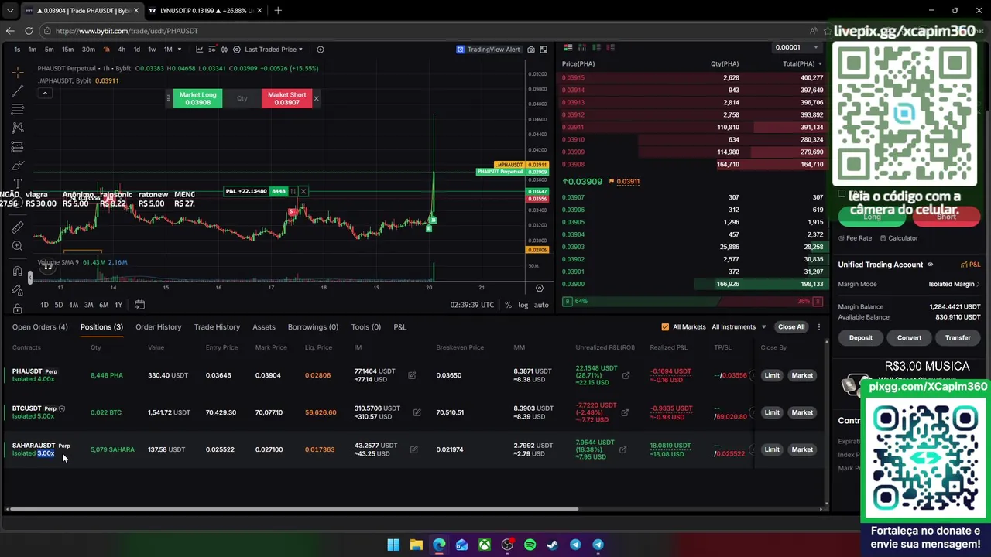
Task: Switch to the Assets tab
Action: (264, 327)
